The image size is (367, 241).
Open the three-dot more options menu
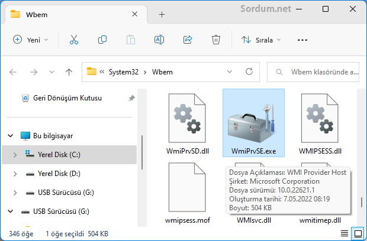[302, 40]
